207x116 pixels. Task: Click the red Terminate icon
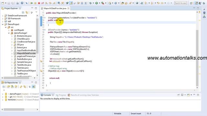[x=39, y=3]
